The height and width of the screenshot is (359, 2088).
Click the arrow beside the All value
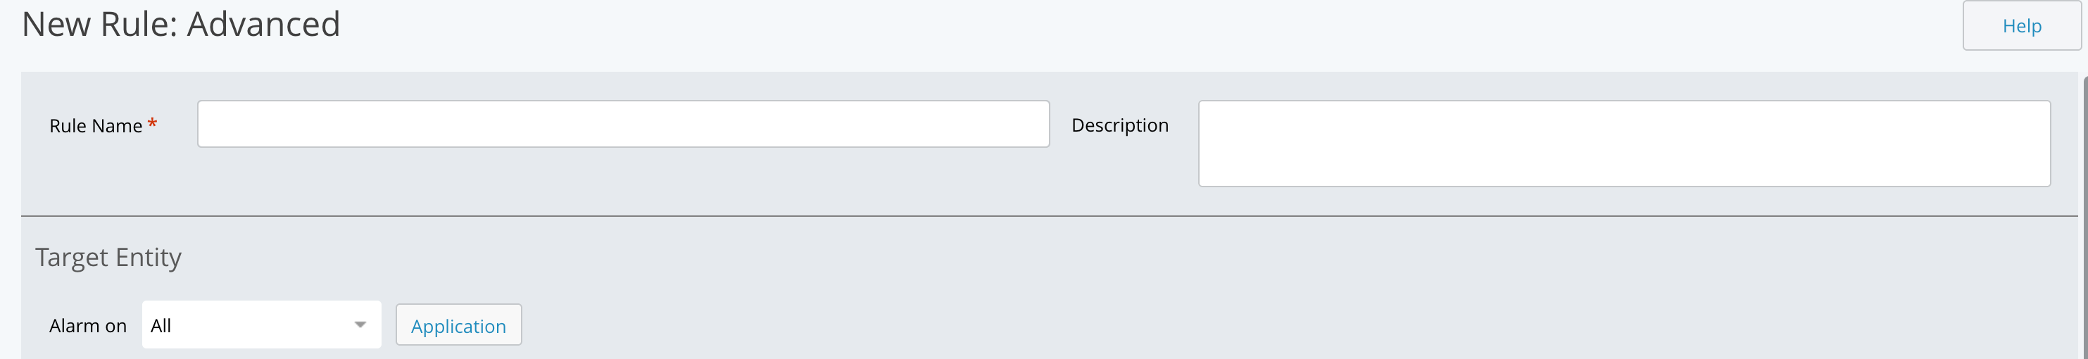pos(360,325)
